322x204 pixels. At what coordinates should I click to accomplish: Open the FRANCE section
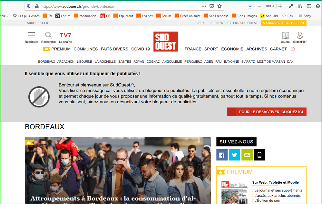(193, 49)
